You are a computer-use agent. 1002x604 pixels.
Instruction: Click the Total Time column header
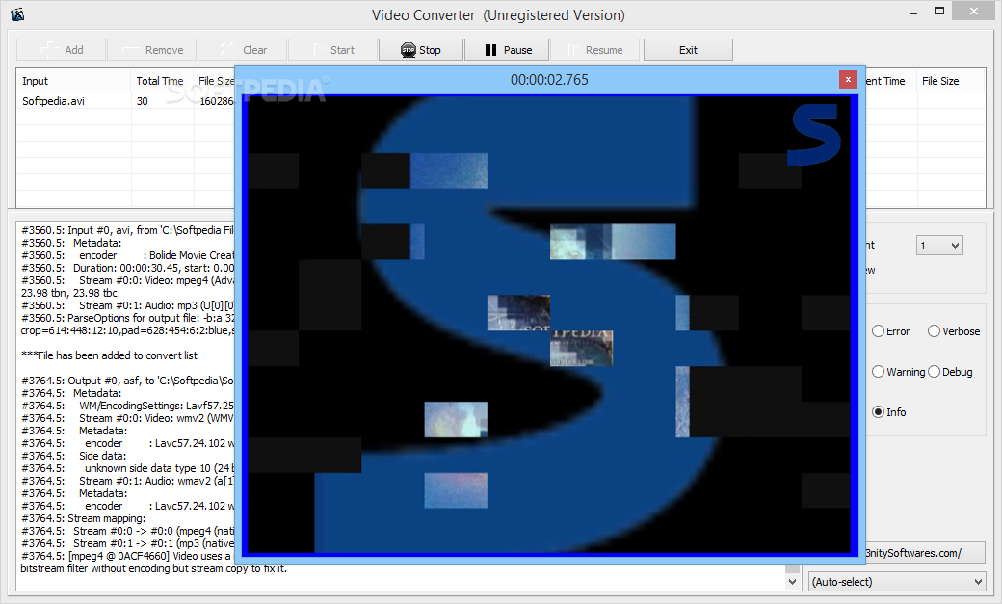point(162,81)
